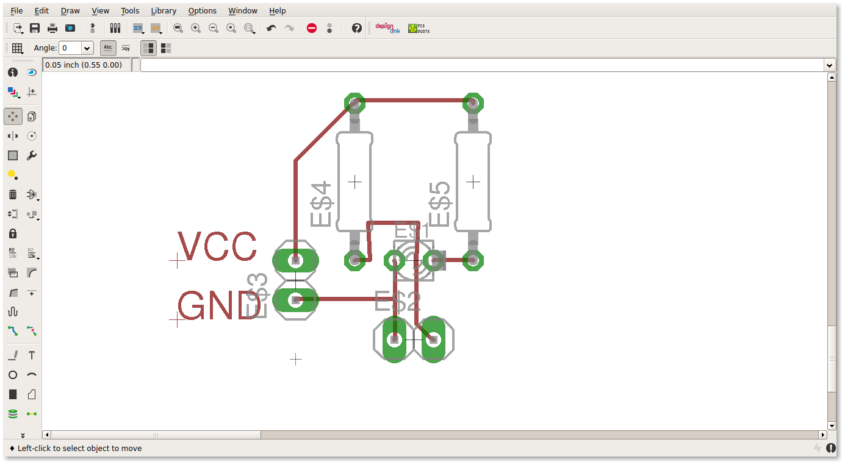
Task: Select the Ripup tool
Action: pos(32,331)
